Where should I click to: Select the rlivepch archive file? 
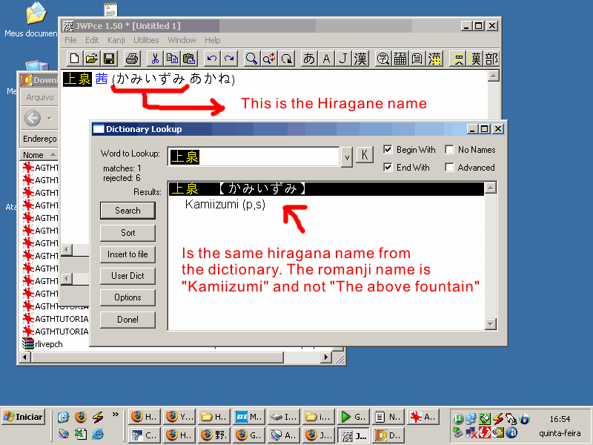42,344
